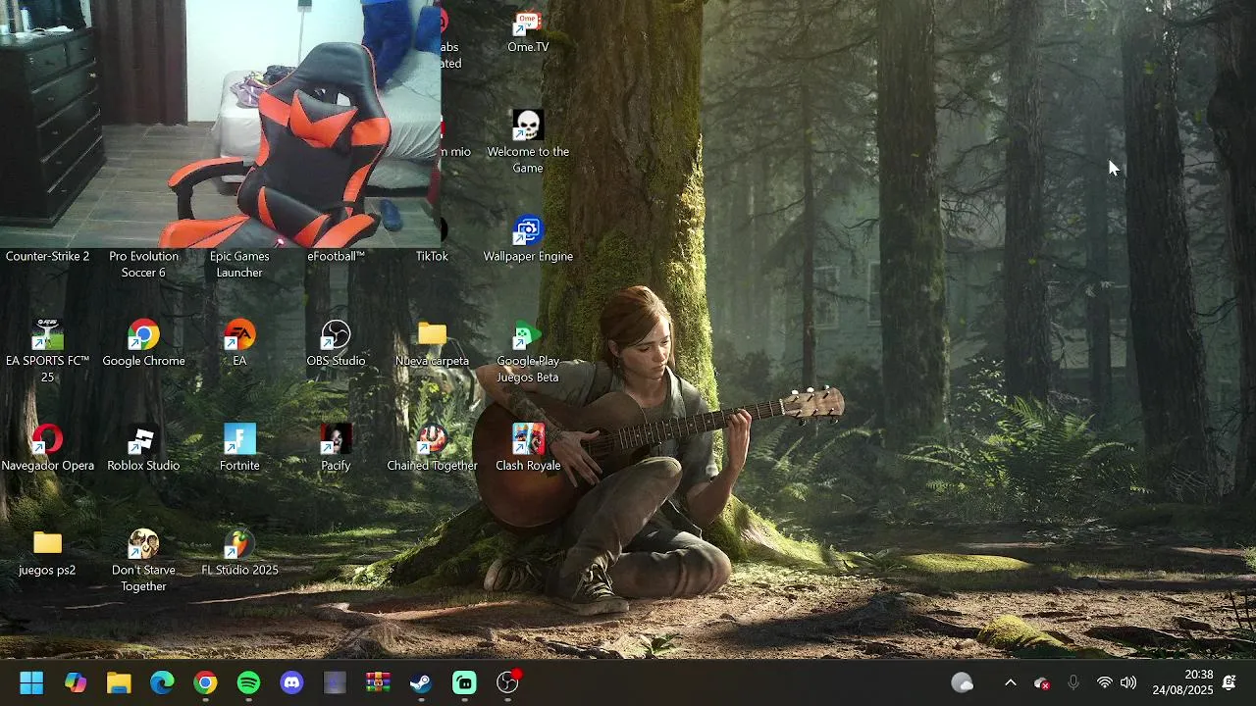
Task: Click the eFootball™ icon label
Action: click(x=336, y=256)
